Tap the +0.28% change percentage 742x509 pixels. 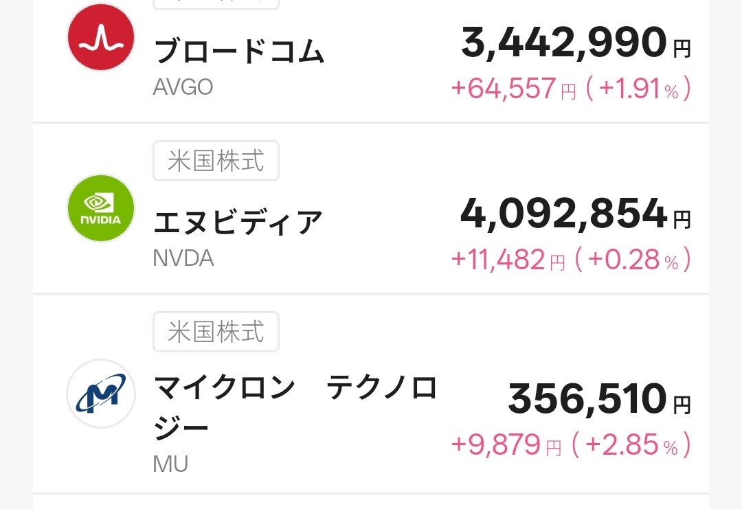click(x=633, y=260)
